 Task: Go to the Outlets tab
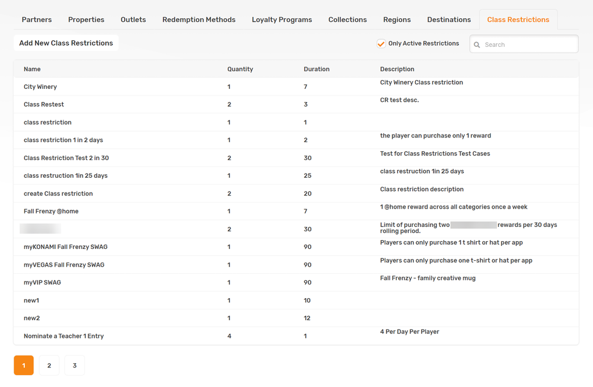coord(133,20)
